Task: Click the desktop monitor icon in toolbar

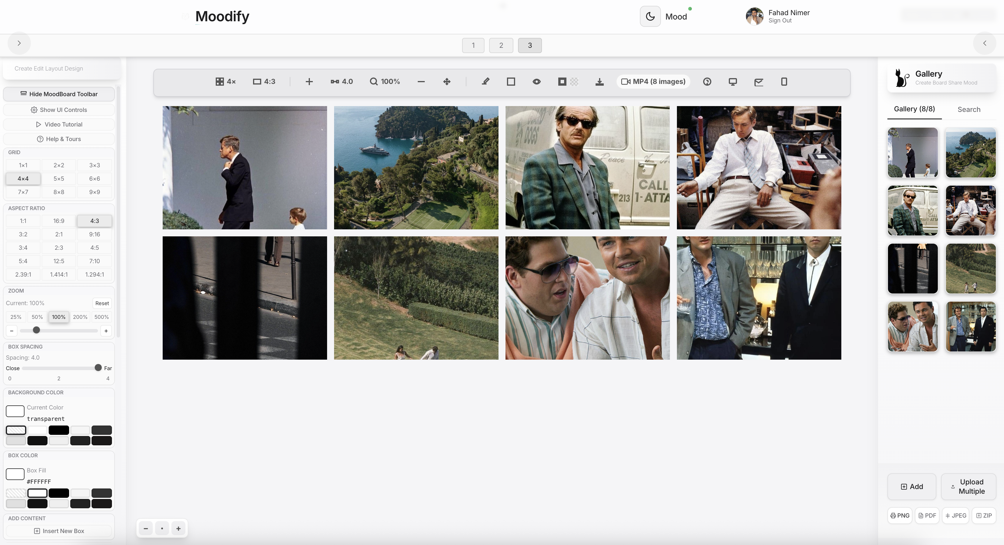Action: (x=733, y=81)
